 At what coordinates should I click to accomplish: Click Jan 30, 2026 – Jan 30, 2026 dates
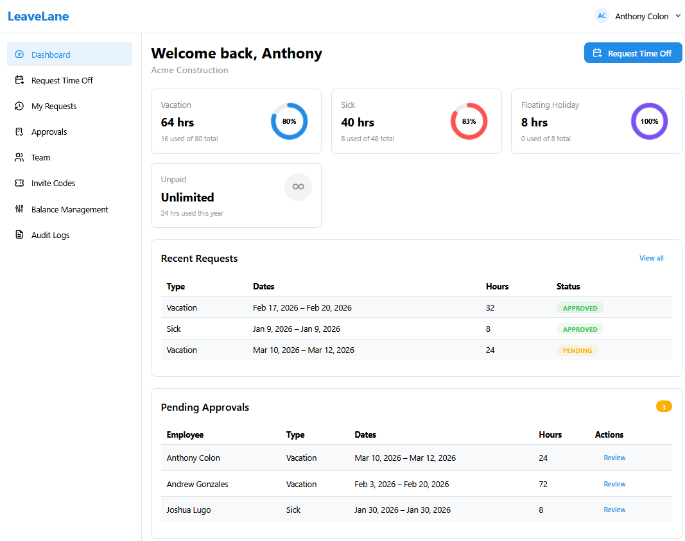click(403, 510)
